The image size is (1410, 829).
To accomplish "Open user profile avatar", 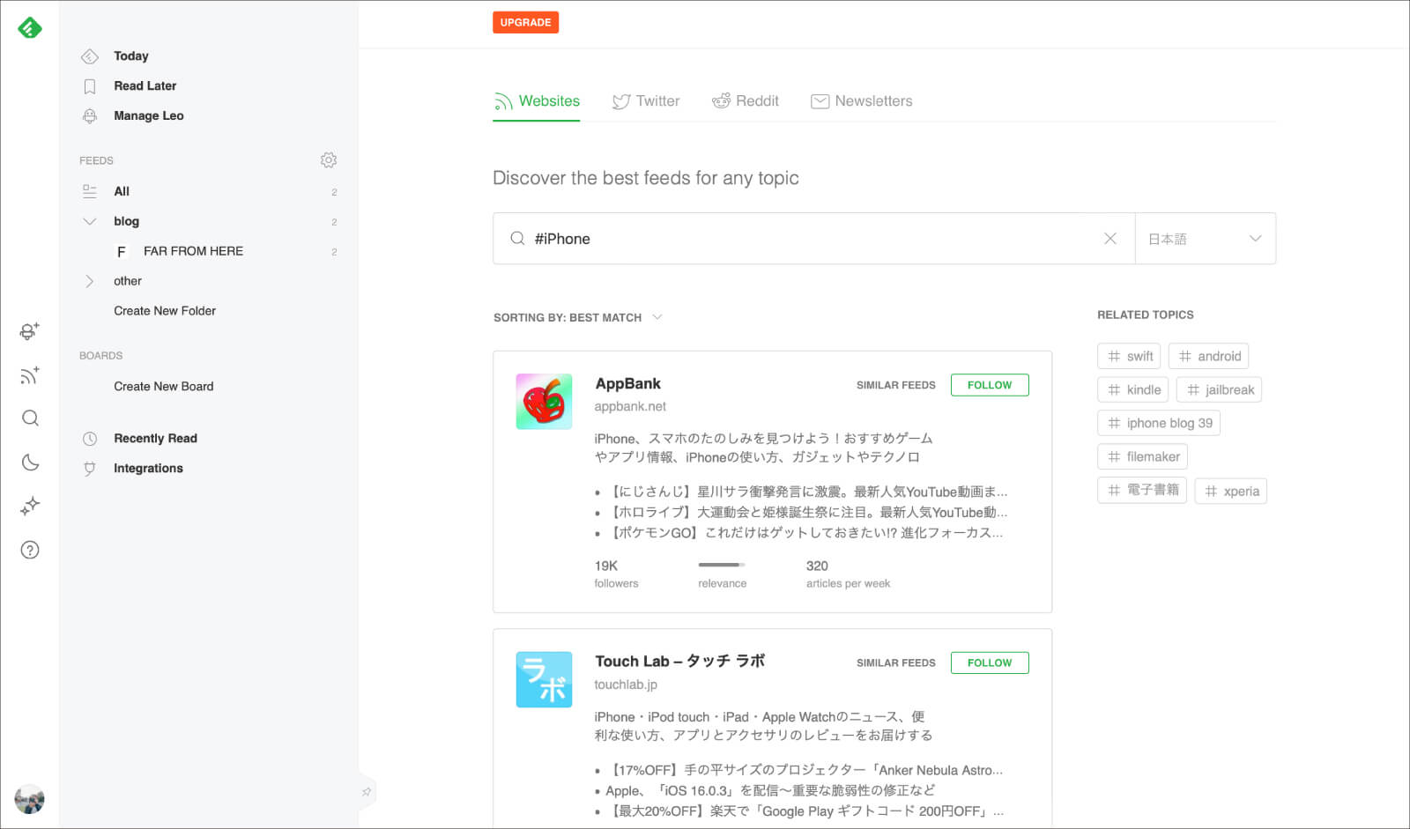I will [x=30, y=799].
